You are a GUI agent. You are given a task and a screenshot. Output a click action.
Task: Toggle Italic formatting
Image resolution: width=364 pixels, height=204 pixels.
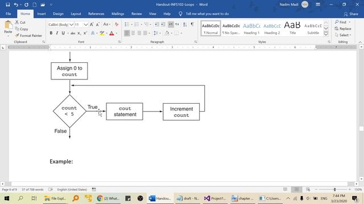[57, 33]
